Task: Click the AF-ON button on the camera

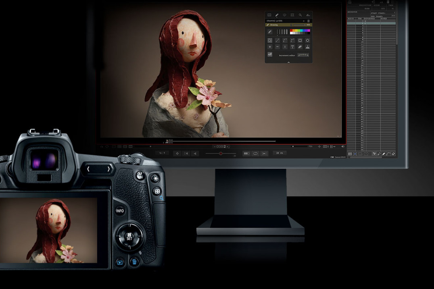Action: click(x=140, y=175)
